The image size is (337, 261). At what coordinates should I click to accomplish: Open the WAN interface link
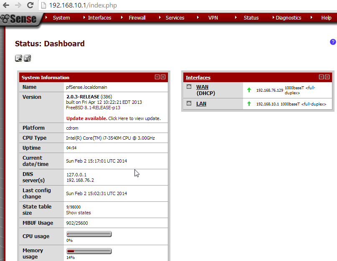[202, 87]
